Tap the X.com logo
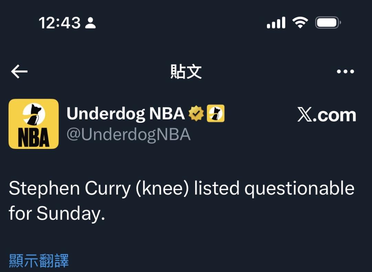372x272 pixels. [327, 115]
